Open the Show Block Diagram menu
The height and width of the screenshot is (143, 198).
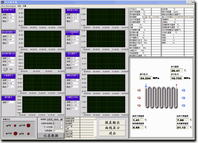[x=8, y=6]
